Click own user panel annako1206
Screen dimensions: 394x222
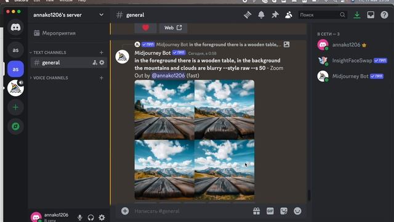pos(52,217)
